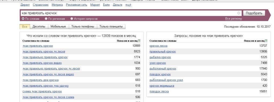
Task: Open the 'Рекламная сеть' link
Action: (x=77, y=5)
